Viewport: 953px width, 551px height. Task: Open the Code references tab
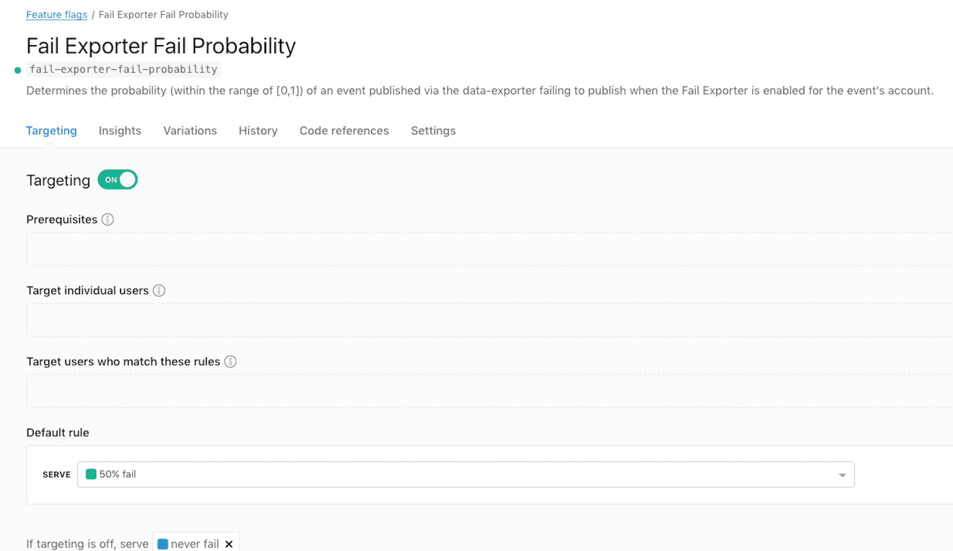(x=344, y=131)
